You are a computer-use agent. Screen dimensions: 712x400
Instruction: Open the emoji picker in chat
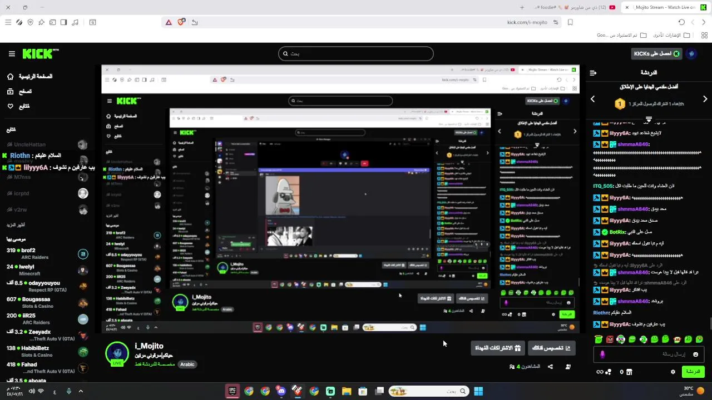coord(695,354)
